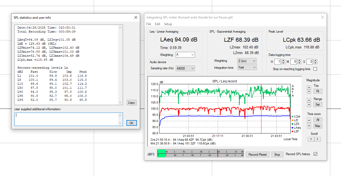Click the L50 percentile row
This screenshot has width=341, height=176.
pos(52,88)
